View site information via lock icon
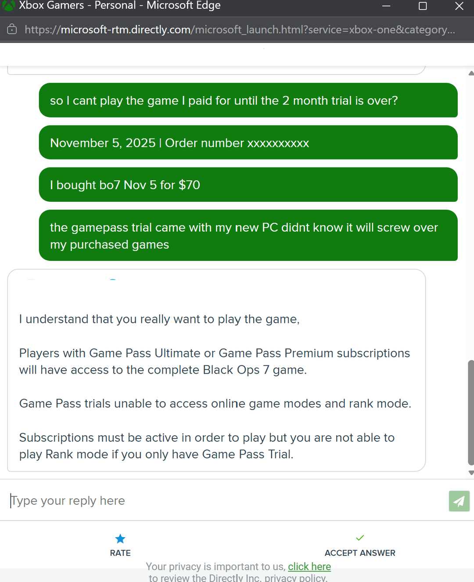Viewport: 474px width, 582px height. (x=12, y=29)
